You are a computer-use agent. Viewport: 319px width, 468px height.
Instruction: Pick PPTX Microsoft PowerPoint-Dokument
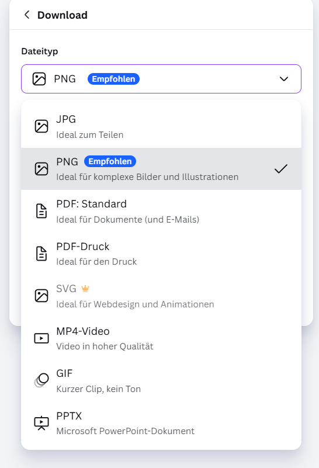(161, 423)
